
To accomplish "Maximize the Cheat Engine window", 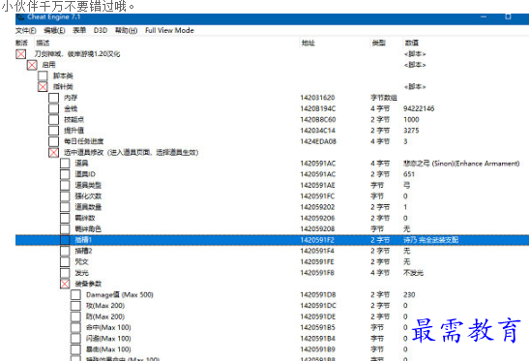I will [x=508, y=16].
